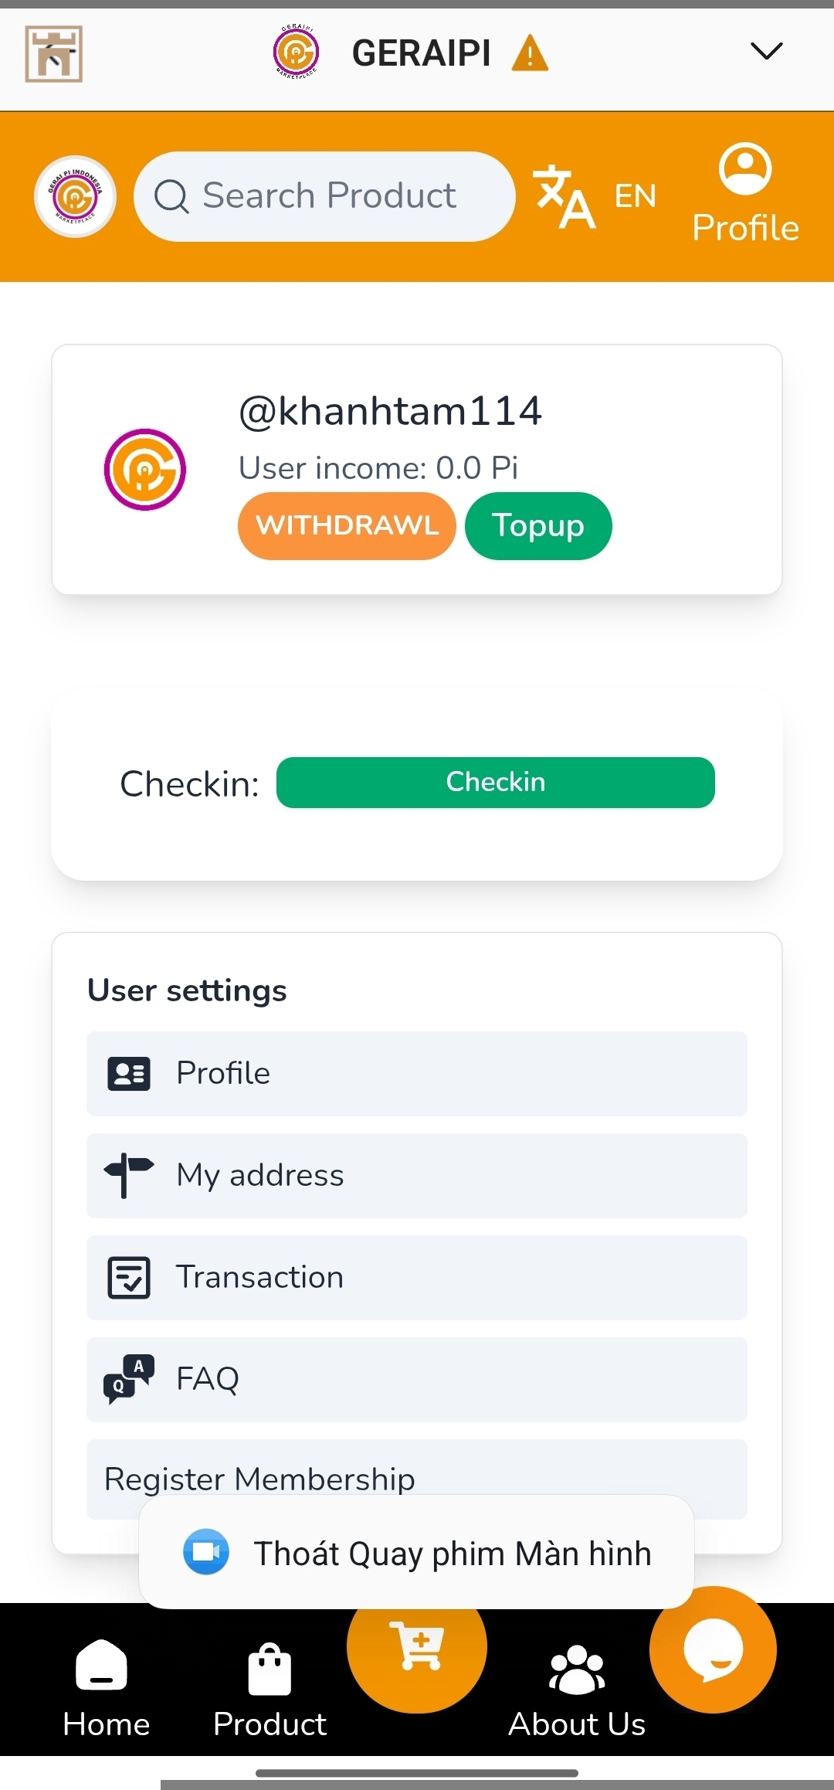Switch to the Product tab
The image size is (834, 1790).
pyautogui.click(x=270, y=1690)
